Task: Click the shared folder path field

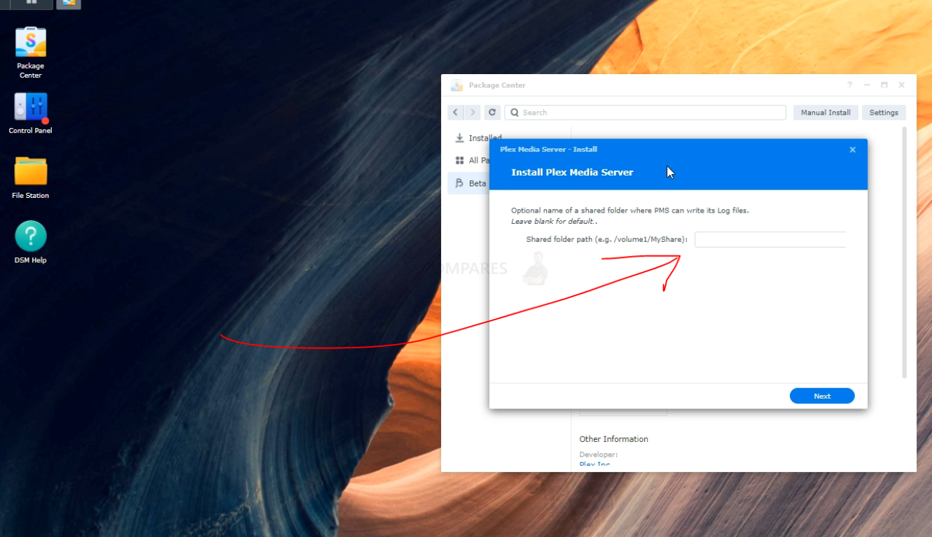Action: (770, 240)
